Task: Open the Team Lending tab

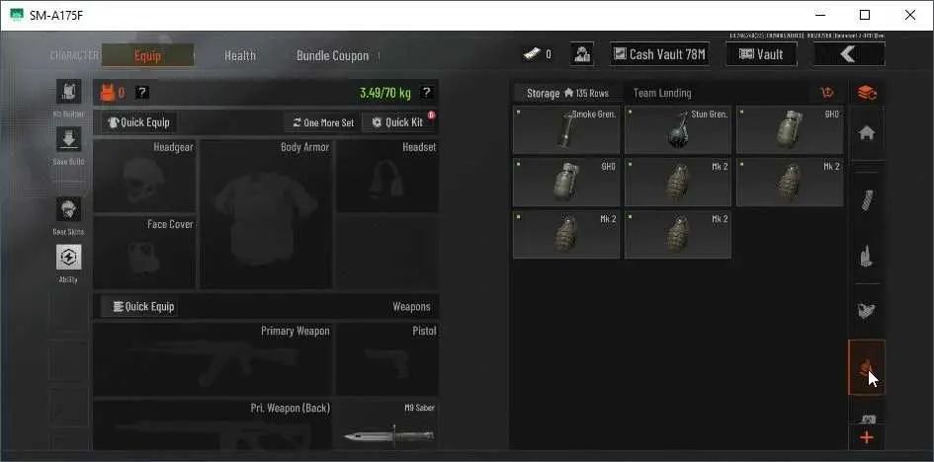Action: [x=662, y=93]
